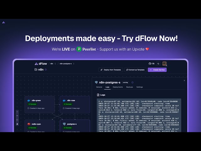The height and width of the screenshot is (151, 201).
Task: Switch to the General tab
Action: pyautogui.click(x=99, y=87)
